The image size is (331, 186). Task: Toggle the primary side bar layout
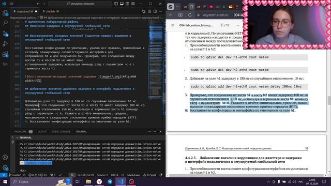116,4
